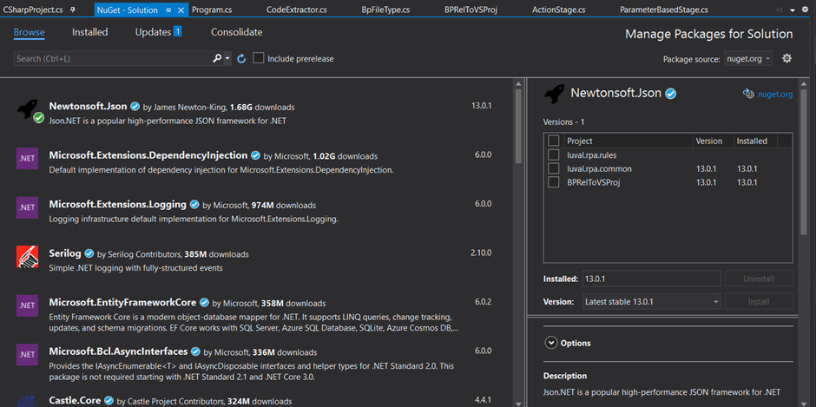Click Microsoft.Extensions.Logging .NET icon
The height and width of the screenshot is (407, 816).
[27, 207]
